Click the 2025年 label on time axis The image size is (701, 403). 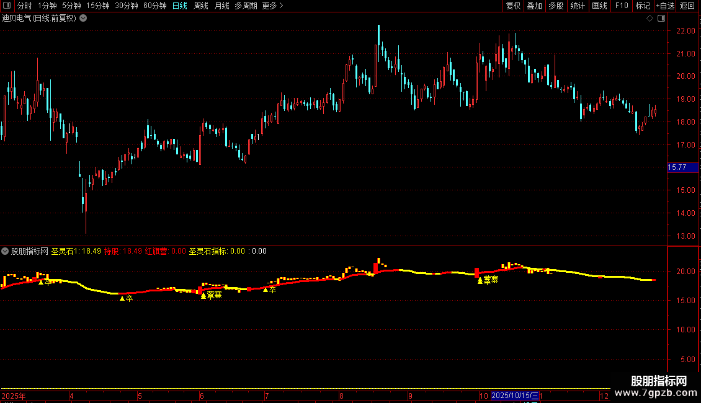14,396
